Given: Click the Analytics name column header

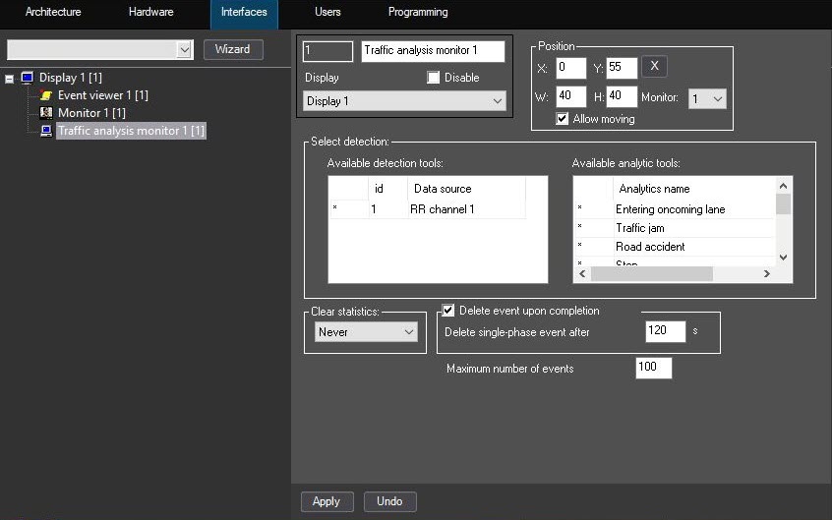Looking at the screenshot, I should tap(693, 189).
